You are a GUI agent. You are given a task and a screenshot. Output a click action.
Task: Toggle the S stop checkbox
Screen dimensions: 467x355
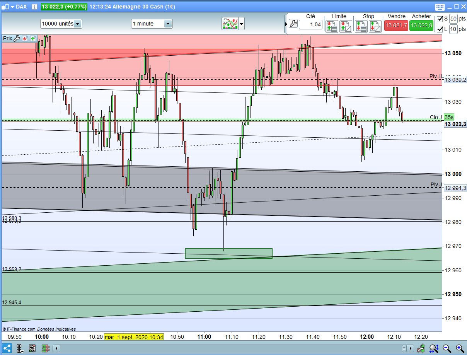coord(440,19)
